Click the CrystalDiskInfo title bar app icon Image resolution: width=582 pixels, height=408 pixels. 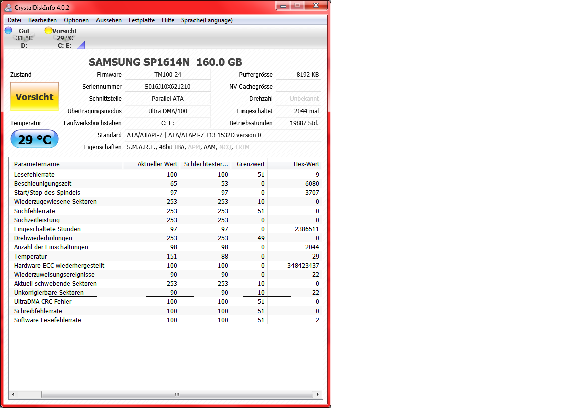[x=8, y=7]
